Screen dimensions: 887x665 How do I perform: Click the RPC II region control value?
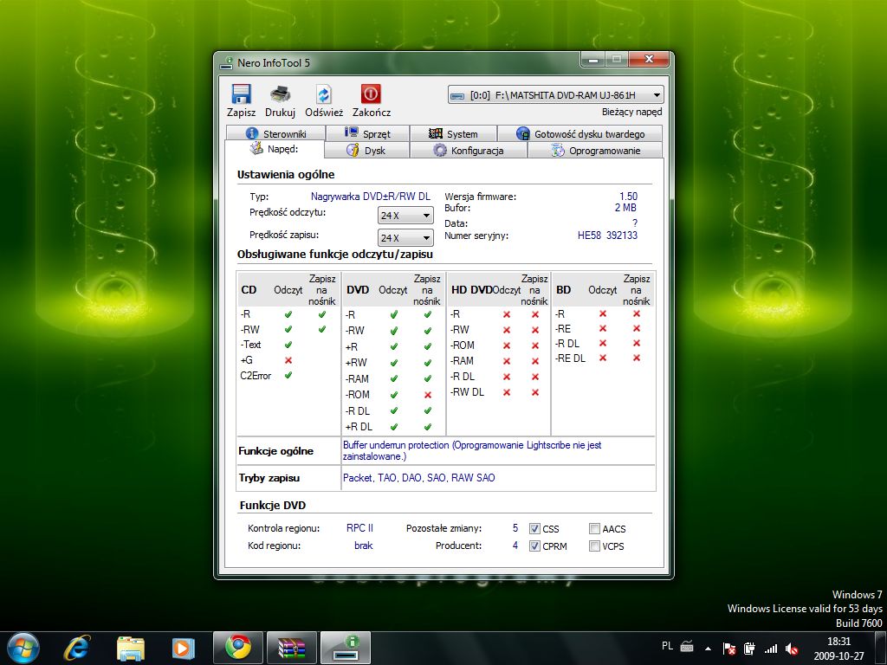359,528
